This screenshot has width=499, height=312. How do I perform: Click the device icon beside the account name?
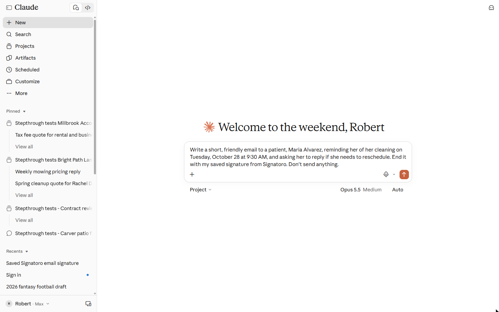[88, 304]
